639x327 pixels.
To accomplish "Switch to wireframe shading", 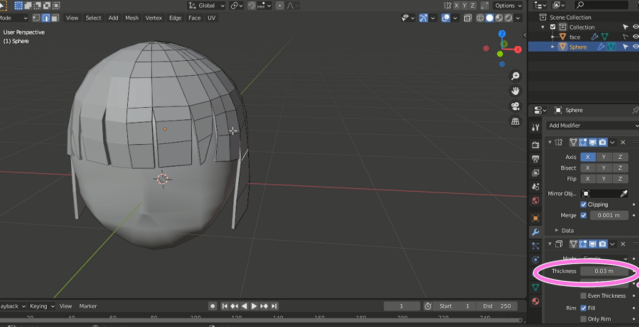I will click(x=480, y=18).
